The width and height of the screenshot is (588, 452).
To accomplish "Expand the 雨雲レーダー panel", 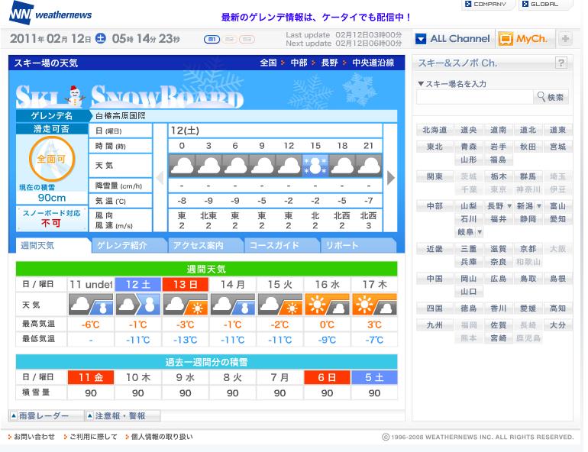I will pyautogui.click(x=46, y=415).
